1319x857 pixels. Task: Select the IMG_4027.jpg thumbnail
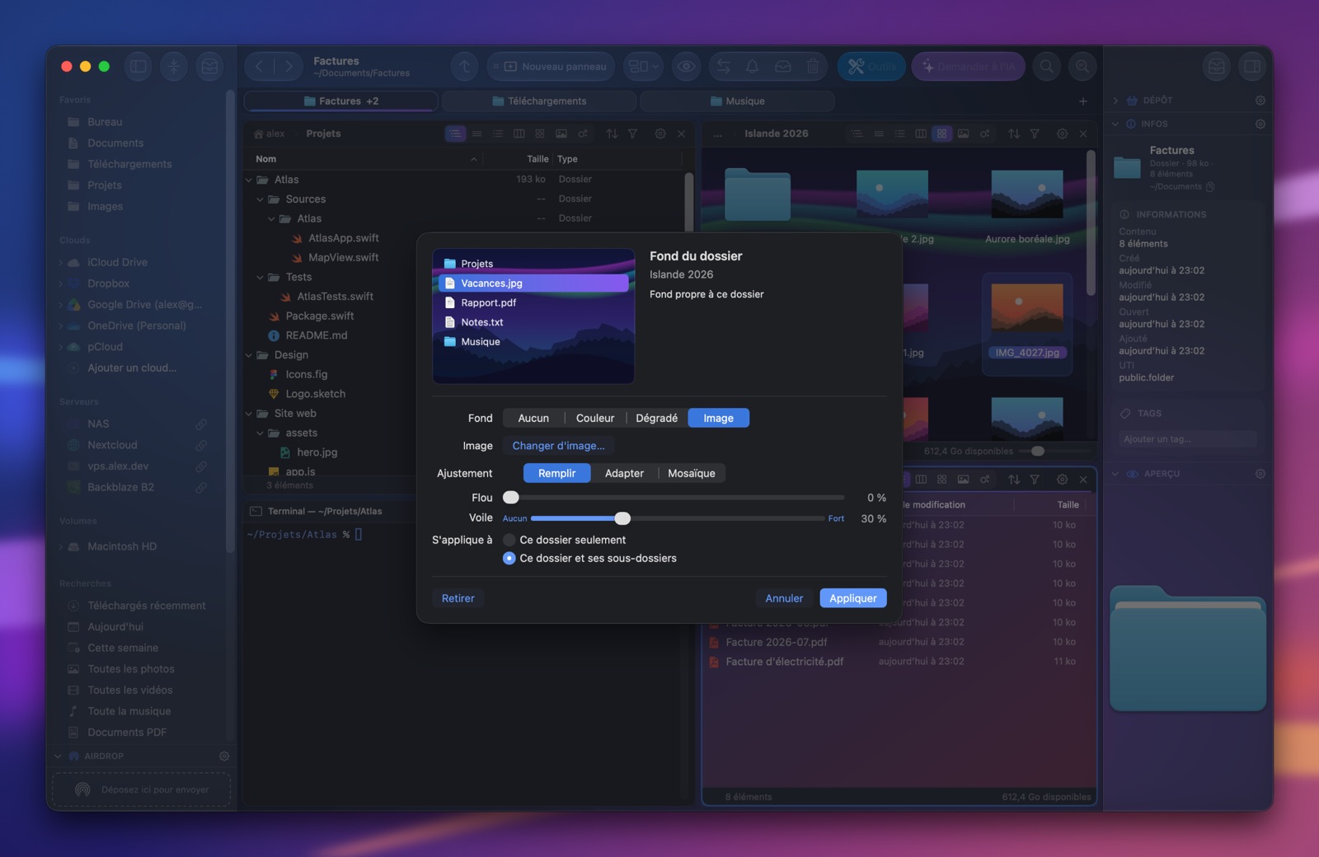click(1027, 307)
